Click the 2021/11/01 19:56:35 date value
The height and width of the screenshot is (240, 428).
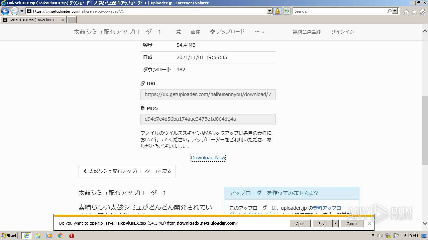pyautogui.click(x=202, y=57)
